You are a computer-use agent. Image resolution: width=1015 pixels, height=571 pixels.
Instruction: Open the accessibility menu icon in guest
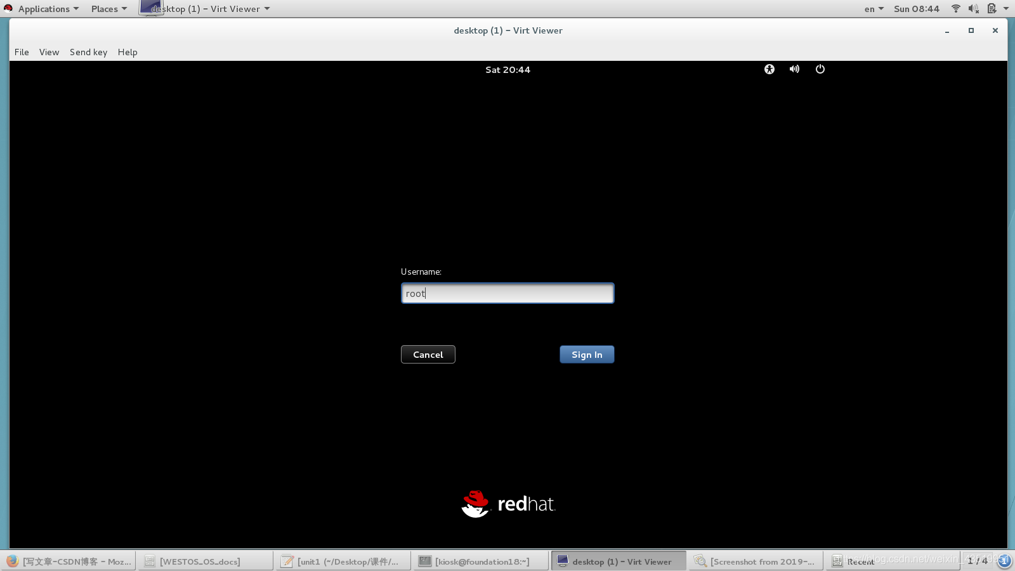[769, 69]
